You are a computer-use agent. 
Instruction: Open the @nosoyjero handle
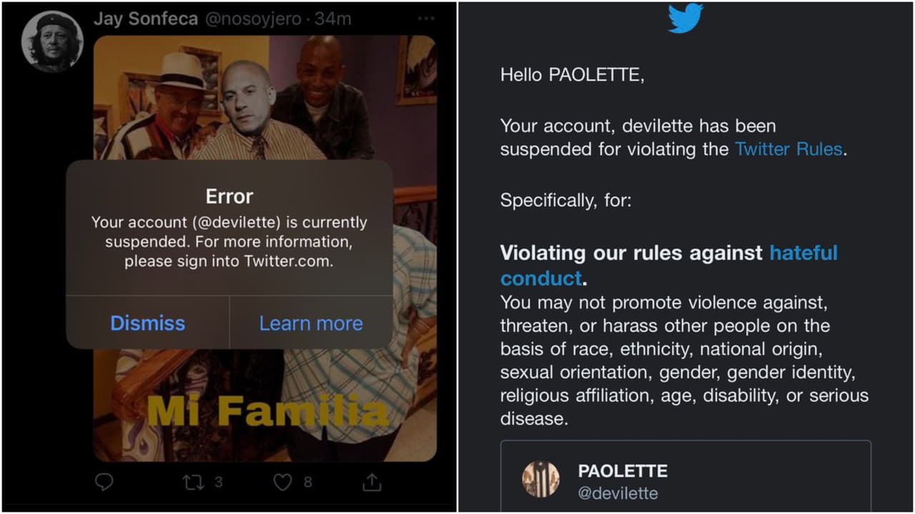pos(253,19)
